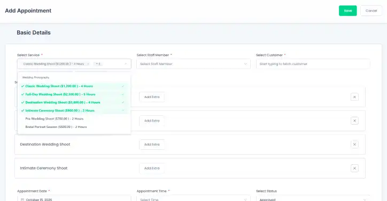
Task: Deselect Full-Day Wedding Shoot ($2,500.00) option
Action: pos(74,94)
